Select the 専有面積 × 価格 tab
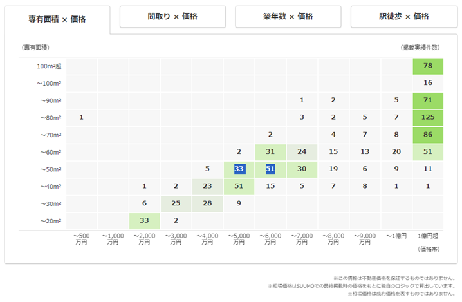This screenshot has width=462, height=302. pos(57,19)
